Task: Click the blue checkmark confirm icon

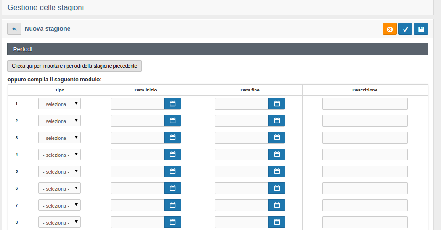Action: [x=405, y=29]
